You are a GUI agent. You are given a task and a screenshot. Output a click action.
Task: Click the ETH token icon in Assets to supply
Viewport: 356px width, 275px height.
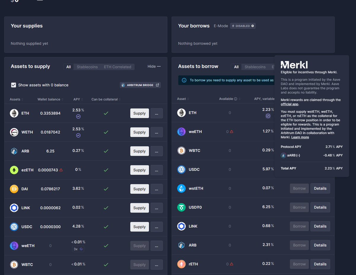pos(14,113)
